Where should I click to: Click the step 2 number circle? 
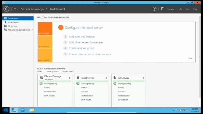point(65,37)
